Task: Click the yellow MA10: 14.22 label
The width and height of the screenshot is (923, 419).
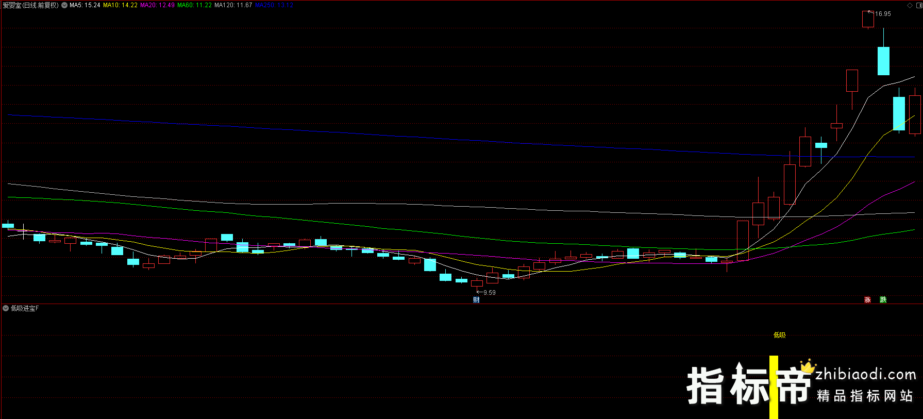Action: (x=120, y=5)
